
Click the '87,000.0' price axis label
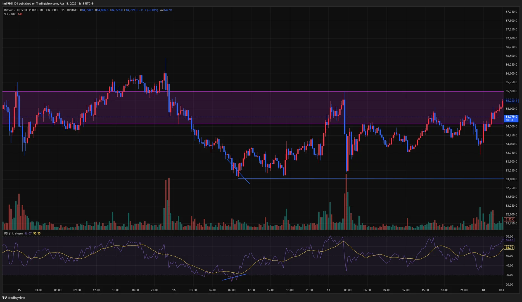click(x=511, y=38)
